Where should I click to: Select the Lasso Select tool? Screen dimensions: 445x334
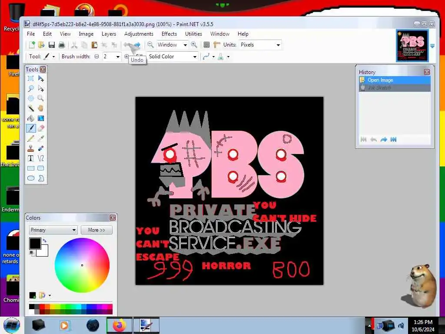[31, 89]
